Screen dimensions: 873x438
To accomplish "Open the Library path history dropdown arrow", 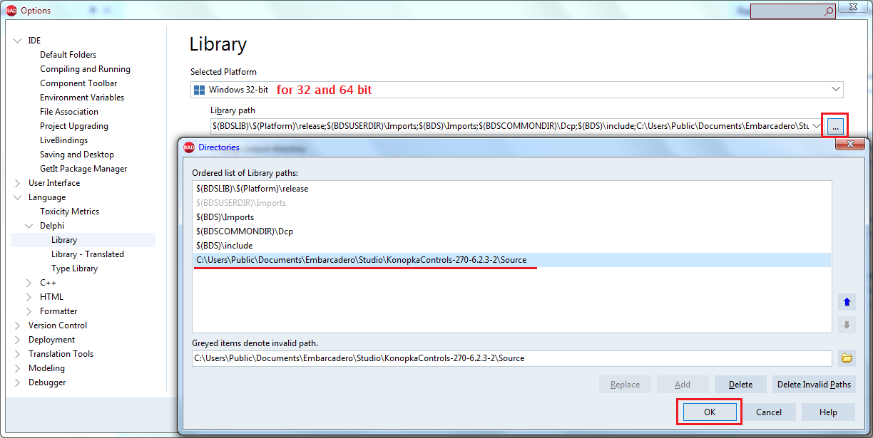I will click(817, 126).
